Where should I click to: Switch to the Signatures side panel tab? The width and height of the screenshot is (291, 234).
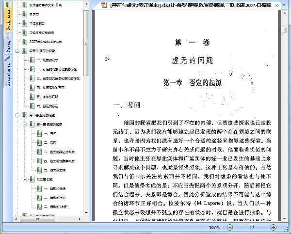[8, 71]
